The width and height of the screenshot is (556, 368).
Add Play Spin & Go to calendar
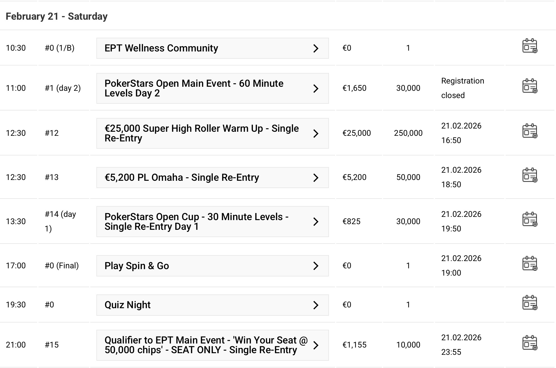click(530, 264)
